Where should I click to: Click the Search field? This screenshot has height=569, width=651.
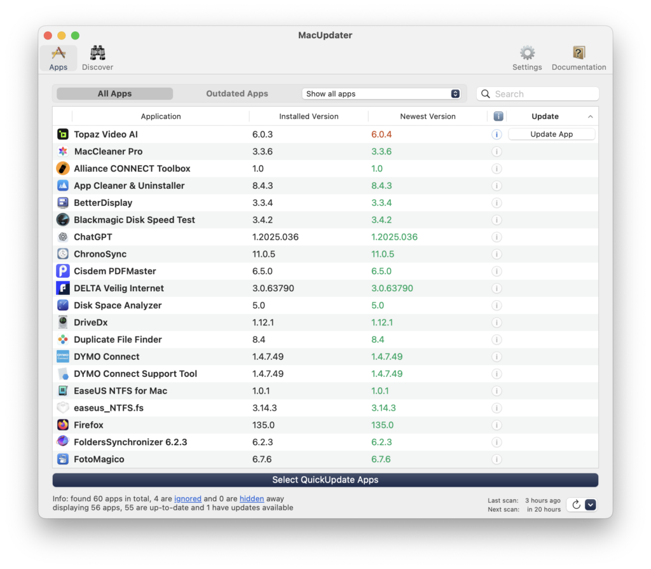coord(538,94)
